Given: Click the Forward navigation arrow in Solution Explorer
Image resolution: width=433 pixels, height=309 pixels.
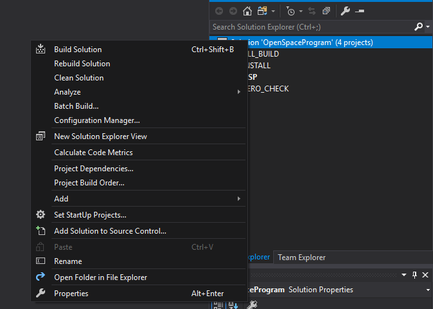Looking at the screenshot, I should pyautogui.click(x=233, y=11).
